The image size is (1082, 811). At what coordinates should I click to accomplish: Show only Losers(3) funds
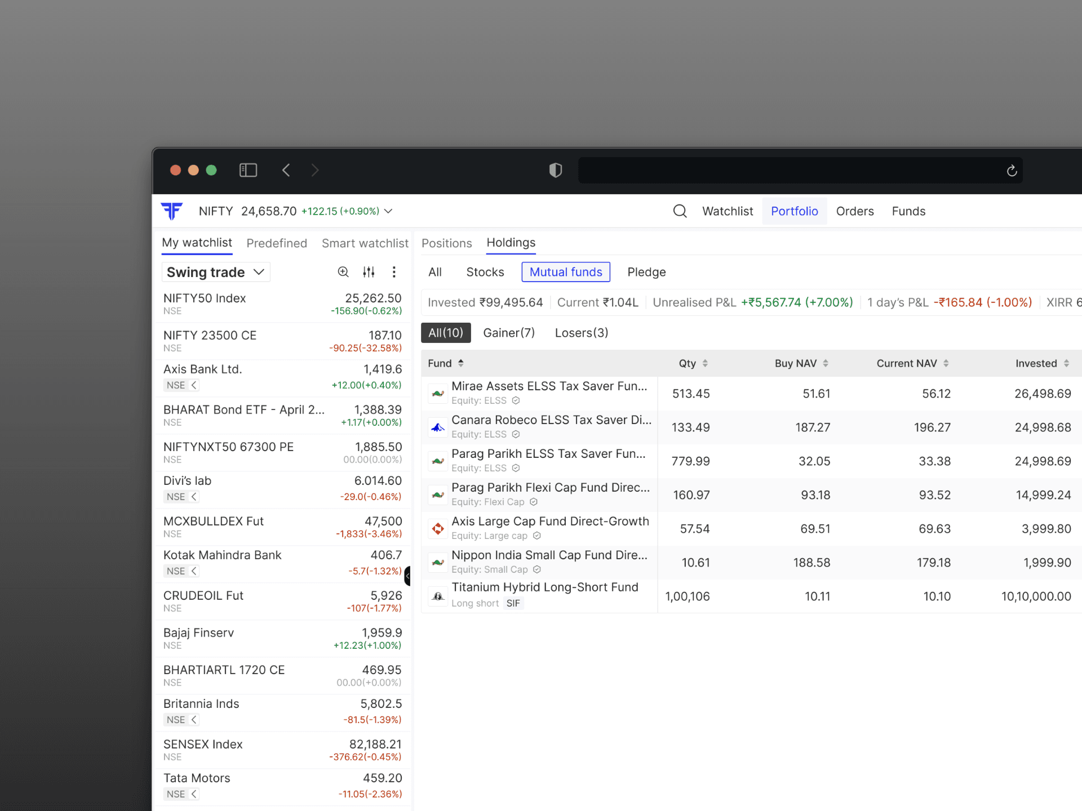click(581, 333)
